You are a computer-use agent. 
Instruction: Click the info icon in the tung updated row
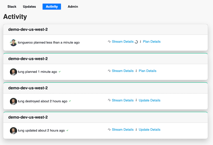coord(136,130)
